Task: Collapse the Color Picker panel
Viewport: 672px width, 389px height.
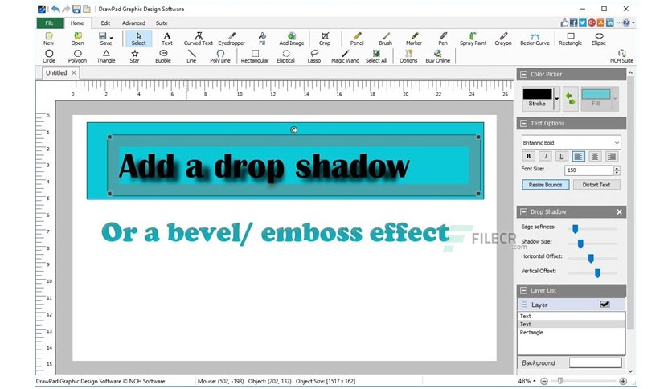Action: [x=523, y=75]
